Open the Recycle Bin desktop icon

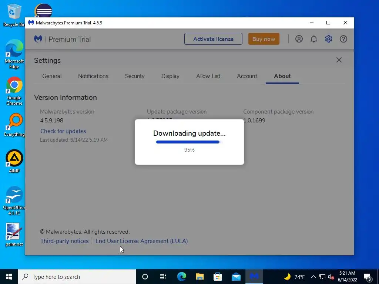pyautogui.click(x=14, y=15)
